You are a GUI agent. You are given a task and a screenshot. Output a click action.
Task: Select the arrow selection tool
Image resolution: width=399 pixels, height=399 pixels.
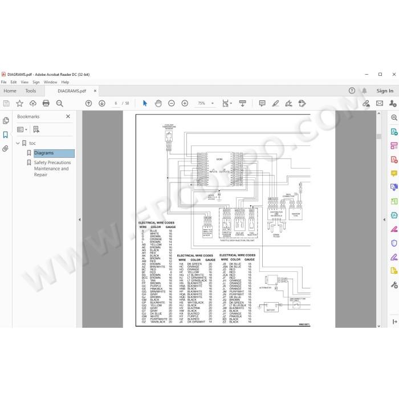tap(145, 103)
